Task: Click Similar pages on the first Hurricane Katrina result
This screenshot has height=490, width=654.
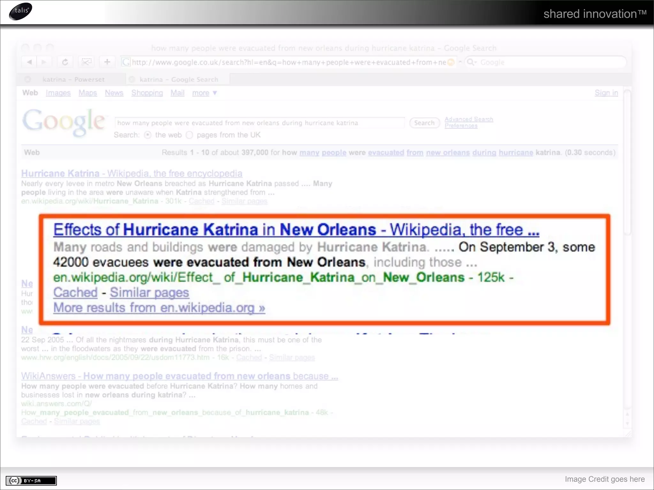Action: [x=244, y=201]
